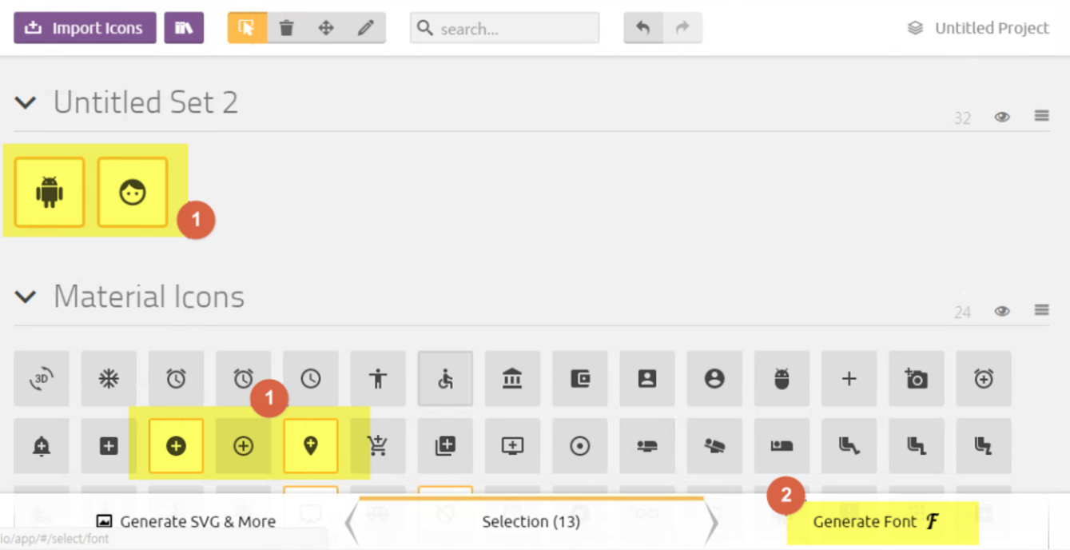Toggle visibility of Untitled Set 2

click(x=1002, y=117)
